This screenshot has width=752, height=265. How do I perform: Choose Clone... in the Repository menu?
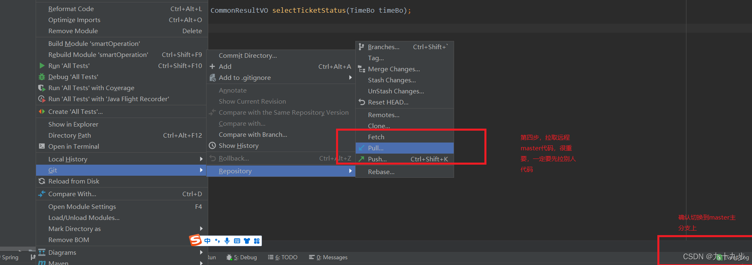pyautogui.click(x=404, y=126)
